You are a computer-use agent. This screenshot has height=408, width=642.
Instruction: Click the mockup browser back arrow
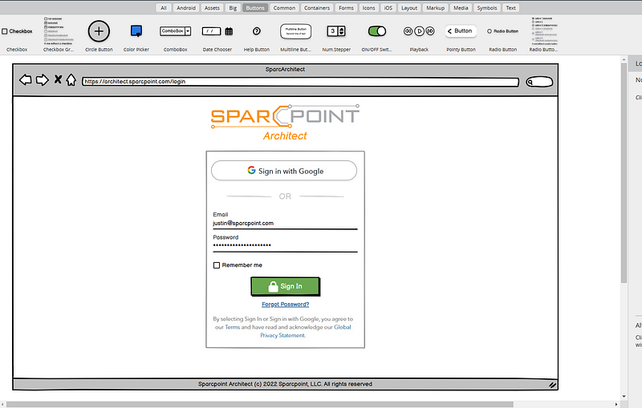[x=26, y=79]
